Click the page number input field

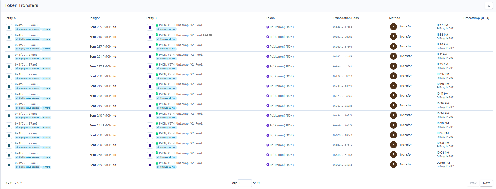tap(245, 183)
